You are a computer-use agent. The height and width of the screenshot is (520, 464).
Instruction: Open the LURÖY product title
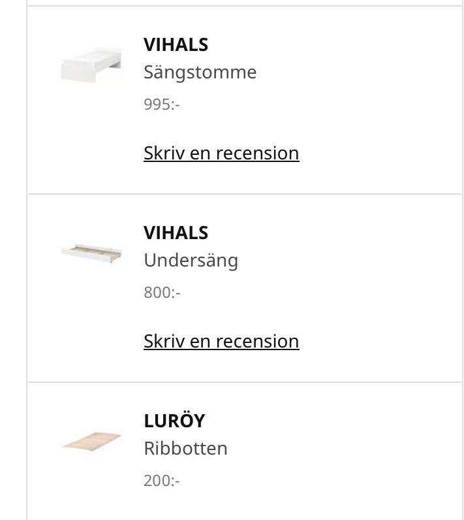(x=174, y=421)
